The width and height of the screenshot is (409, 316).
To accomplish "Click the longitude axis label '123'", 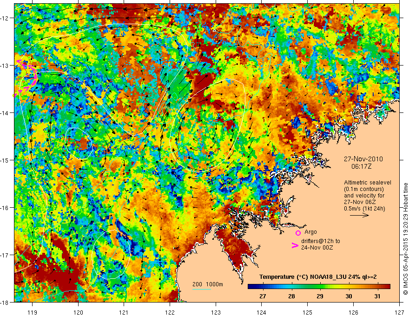I will pyautogui.click(x=216, y=312).
